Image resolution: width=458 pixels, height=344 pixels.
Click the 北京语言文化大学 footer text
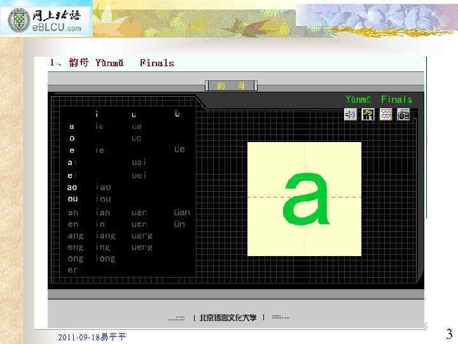click(228, 317)
